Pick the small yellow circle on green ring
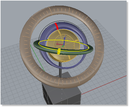 [x=59, y=51]
